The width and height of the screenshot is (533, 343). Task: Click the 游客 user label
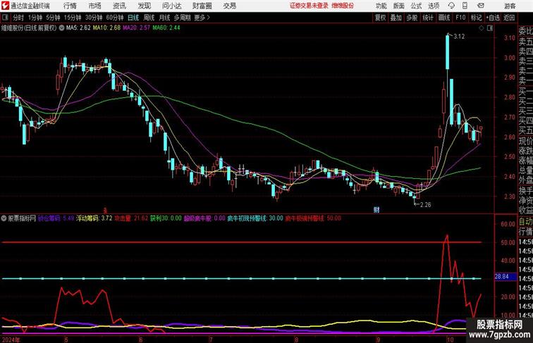click(510, 6)
